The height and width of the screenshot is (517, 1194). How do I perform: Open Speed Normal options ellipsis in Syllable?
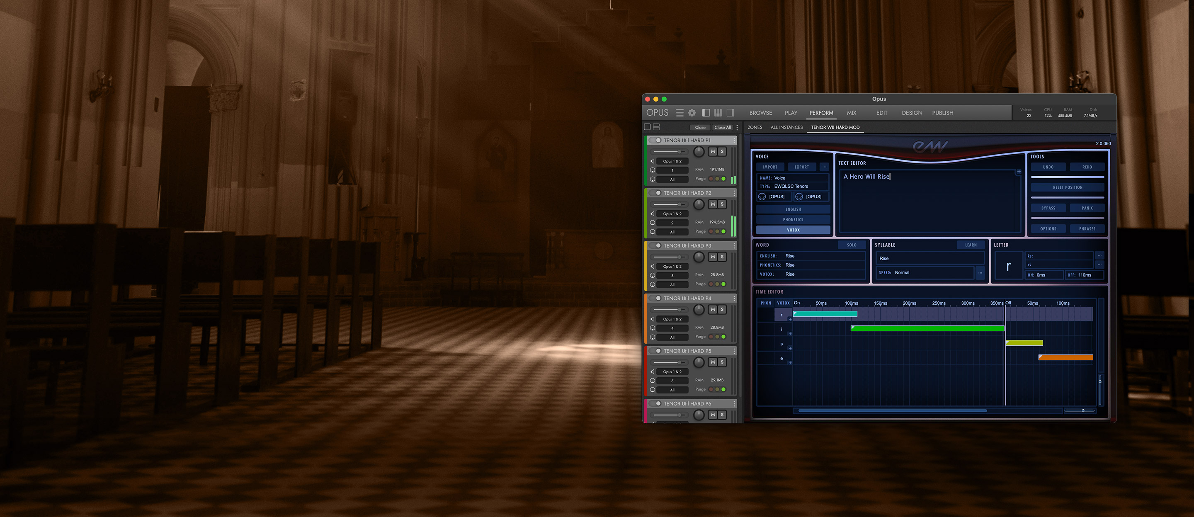[x=980, y=273]
